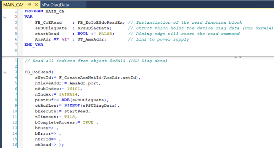Click line number 8 in declaration pane
The width and height of the screenshot is (274, 148).
point(16,50)
